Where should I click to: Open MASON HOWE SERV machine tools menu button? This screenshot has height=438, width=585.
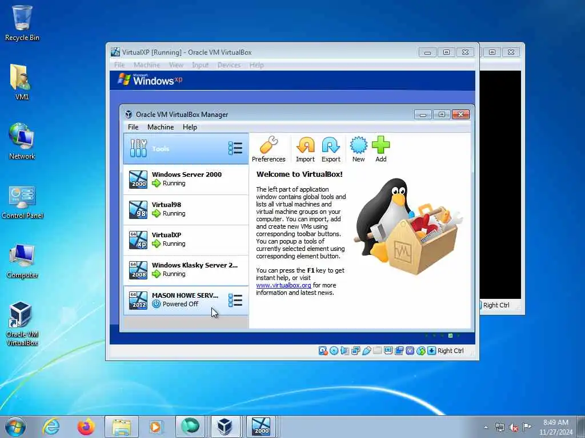tap(235, 300)
